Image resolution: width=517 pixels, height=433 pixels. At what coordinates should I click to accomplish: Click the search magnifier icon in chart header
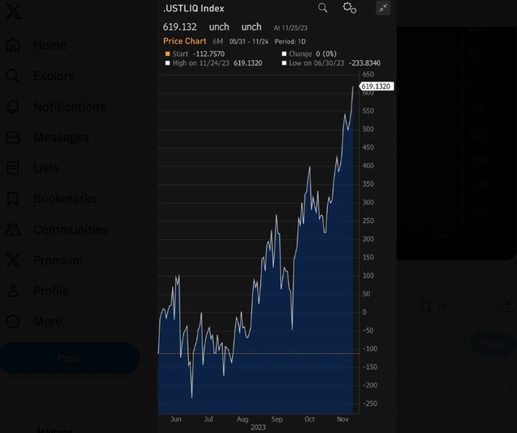coord(323,8)
